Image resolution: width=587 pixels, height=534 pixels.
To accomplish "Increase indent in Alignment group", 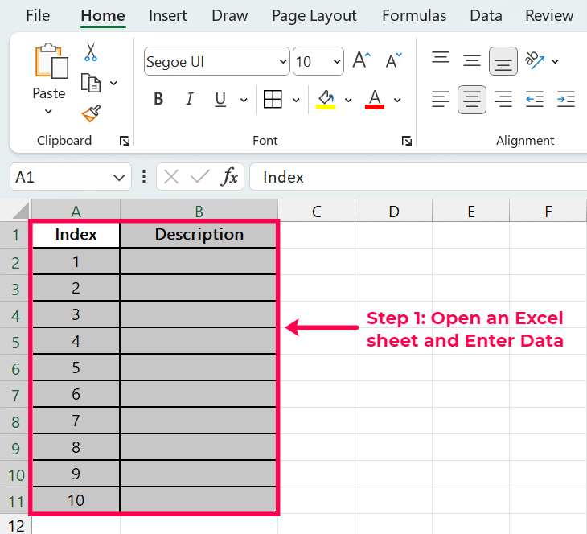I will (565, 99).
